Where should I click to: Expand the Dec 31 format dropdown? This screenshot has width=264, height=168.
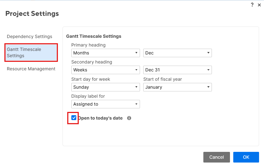point(177,70)
